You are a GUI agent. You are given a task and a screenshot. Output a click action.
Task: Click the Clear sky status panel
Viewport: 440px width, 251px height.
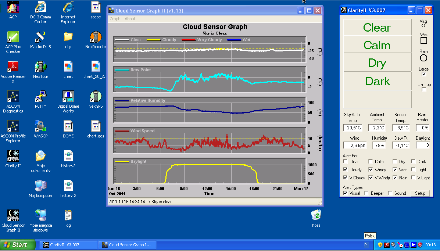coord(377,28)
